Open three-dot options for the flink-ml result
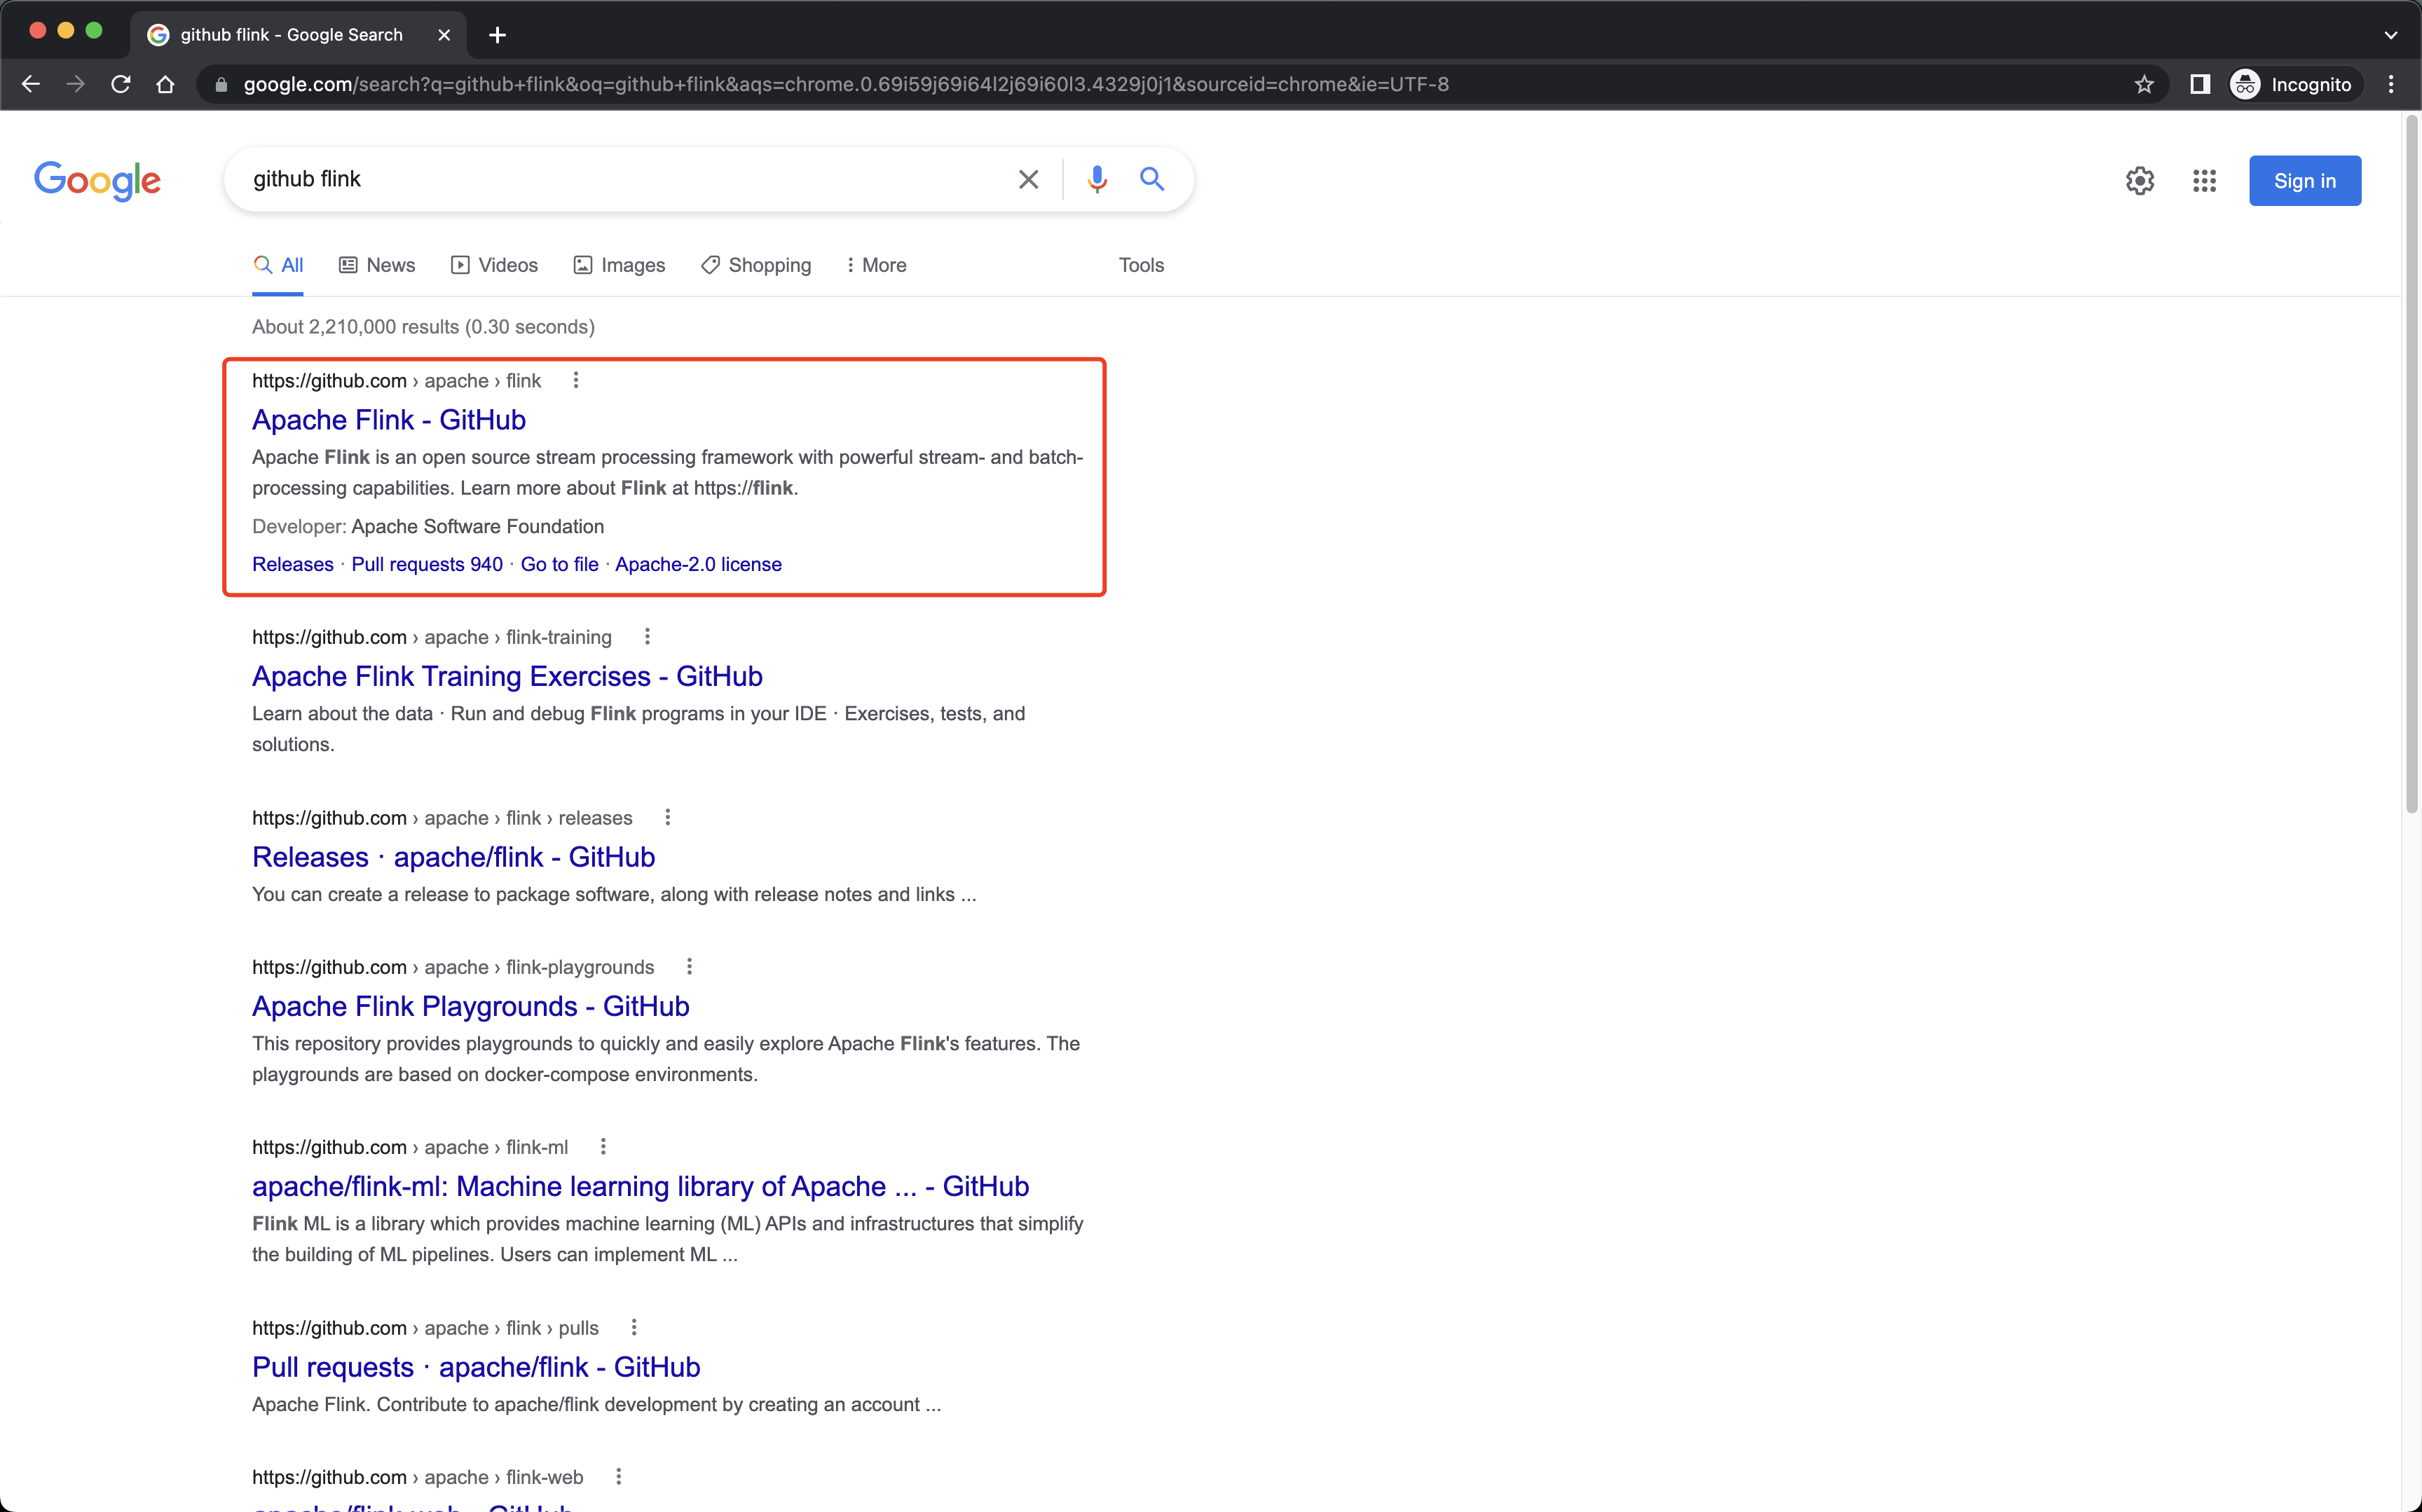This screenshot has height=1512, width=2422. [603, 1146]
